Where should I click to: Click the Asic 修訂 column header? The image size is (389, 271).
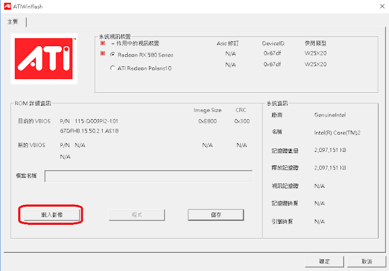pos(228,43)
